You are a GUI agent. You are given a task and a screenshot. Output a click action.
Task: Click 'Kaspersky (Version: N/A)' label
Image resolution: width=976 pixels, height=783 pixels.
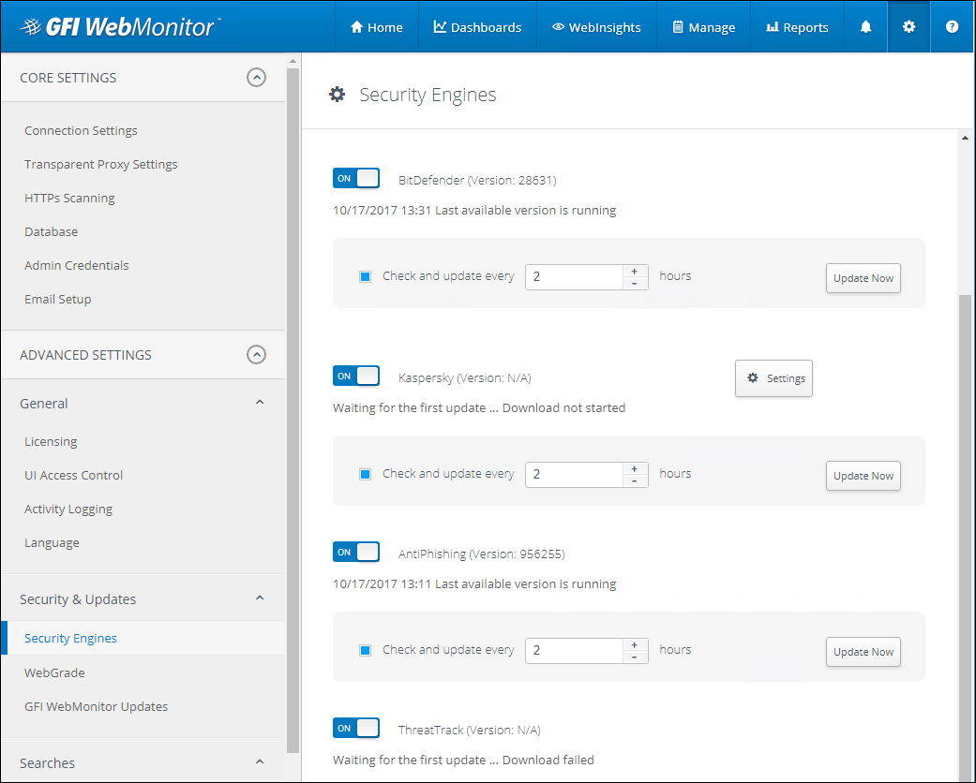[465, 378]
